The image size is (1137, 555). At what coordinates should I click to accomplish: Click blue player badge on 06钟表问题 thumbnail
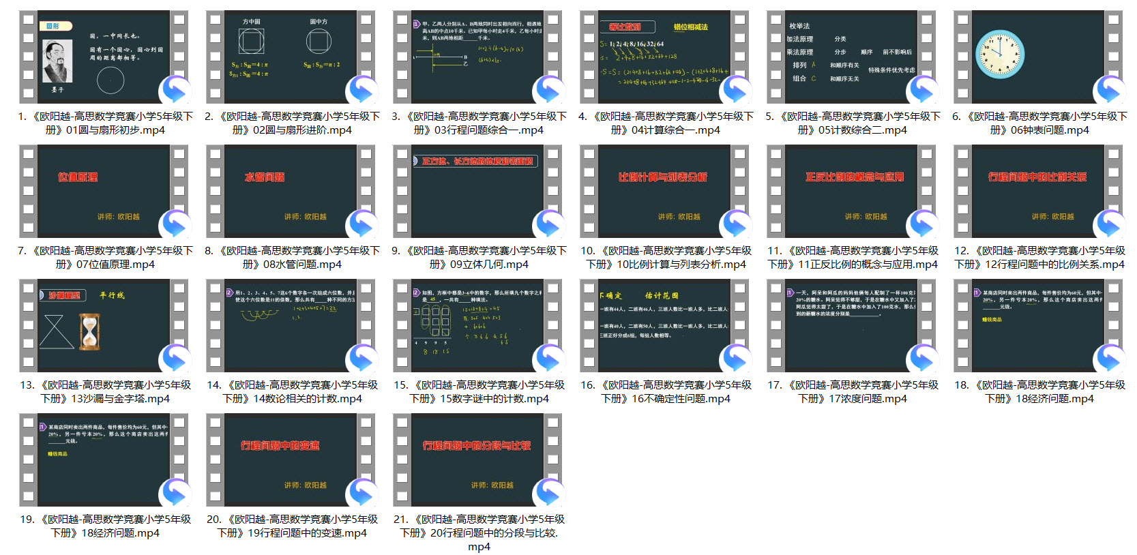coord(1110,90)
